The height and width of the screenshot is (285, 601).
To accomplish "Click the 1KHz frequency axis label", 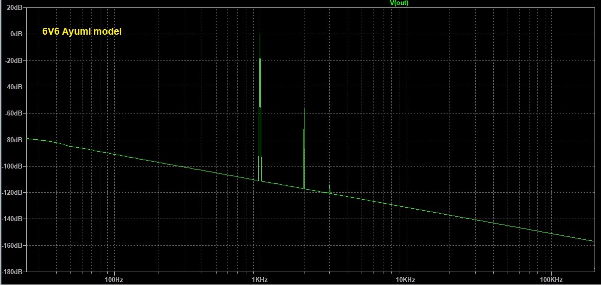I will (260, 280).
